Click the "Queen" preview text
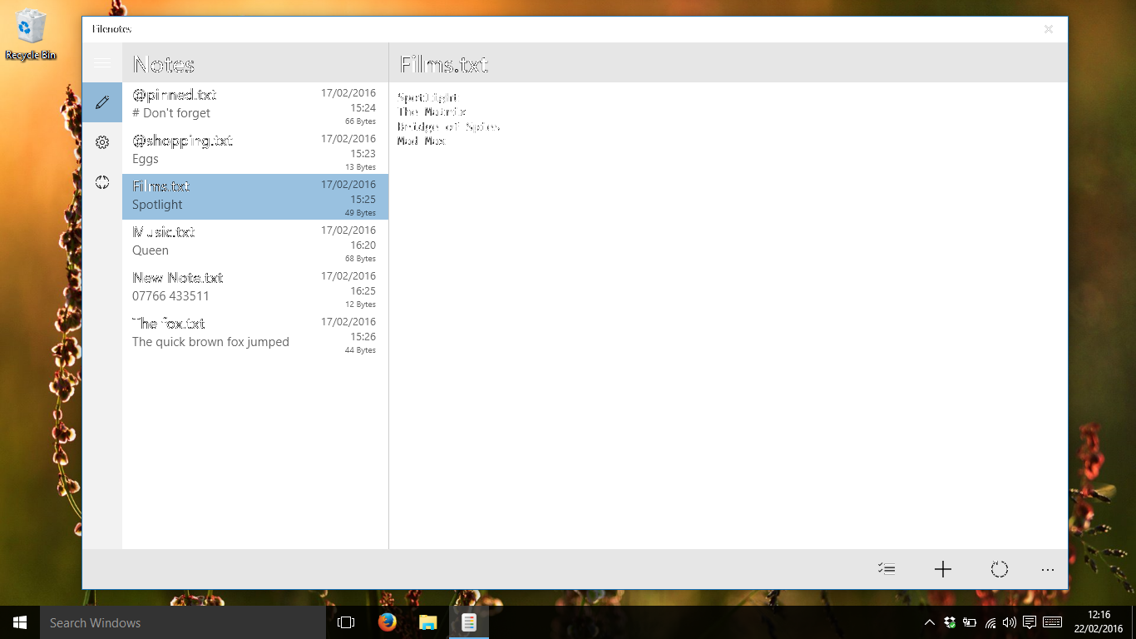This screenshot has height=639, width=1136. coord(151,250)
